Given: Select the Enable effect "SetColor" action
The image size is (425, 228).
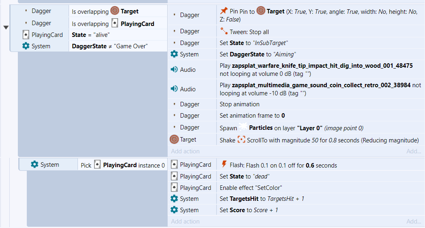Looking at the screenshot, I should [296, 188].
